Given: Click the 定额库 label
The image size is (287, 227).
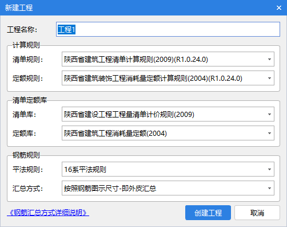Looking at the screenshot, I should click(x=24, y=133).
